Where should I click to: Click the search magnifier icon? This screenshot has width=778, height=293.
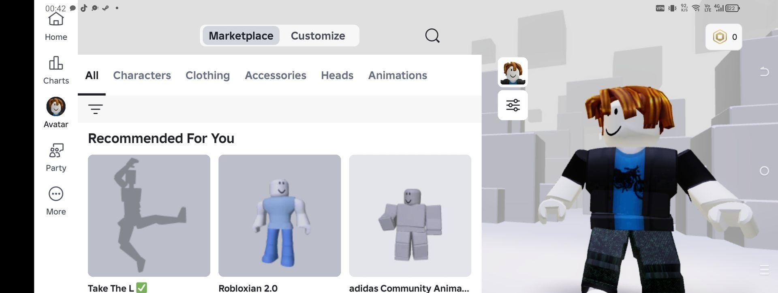click(x=432, y=36)
